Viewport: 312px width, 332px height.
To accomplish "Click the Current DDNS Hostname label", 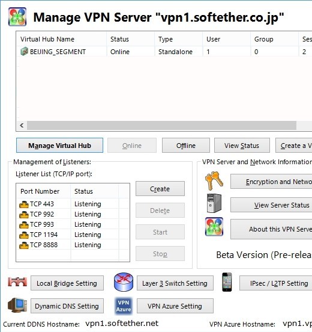I will tap(41, 324).
